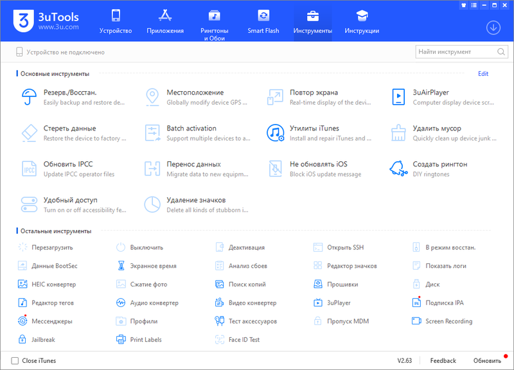Screen dimensions: 514x370
Task: Launch the 3uAirPlayer tool icon
Action: tap(399, 97)
